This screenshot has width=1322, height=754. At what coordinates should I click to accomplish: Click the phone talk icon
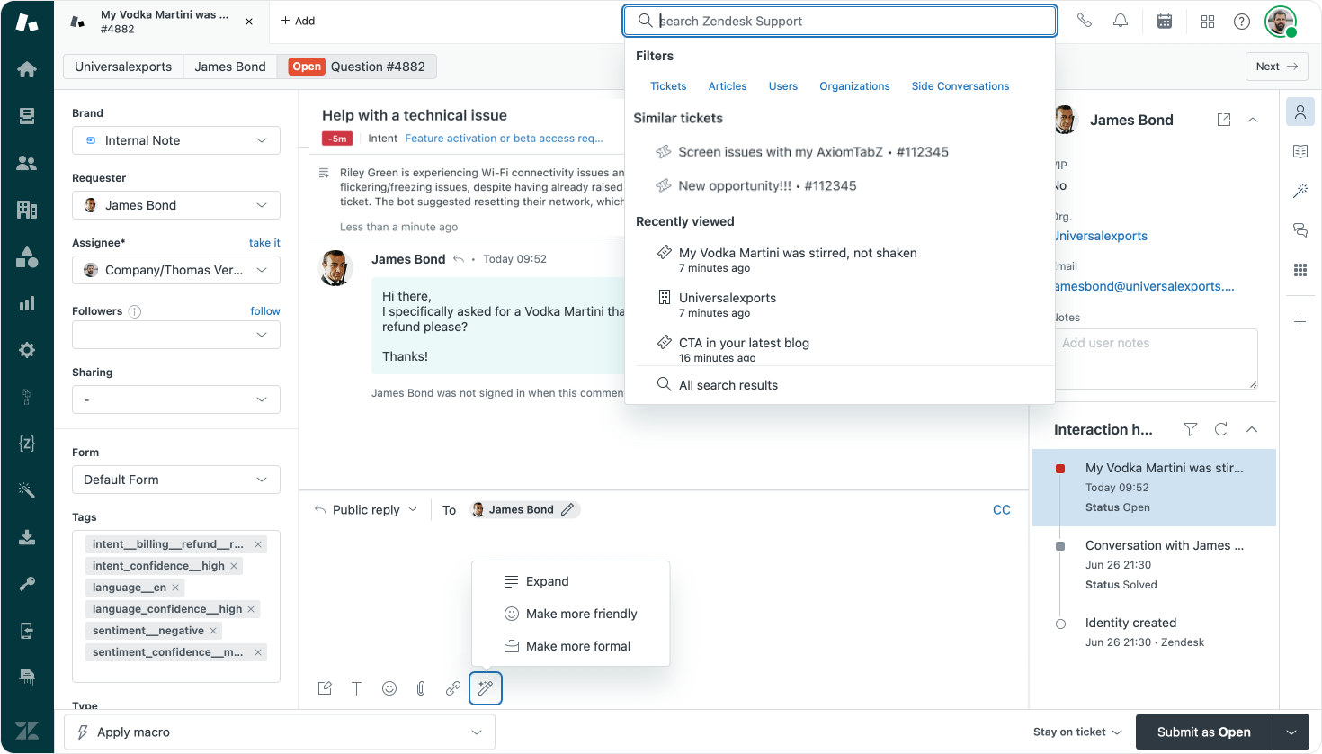coord(1085,21)
